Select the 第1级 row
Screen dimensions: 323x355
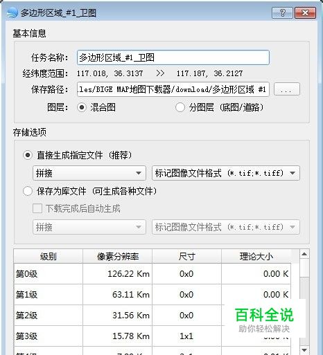pyautogui.click(x=152, y=295)
